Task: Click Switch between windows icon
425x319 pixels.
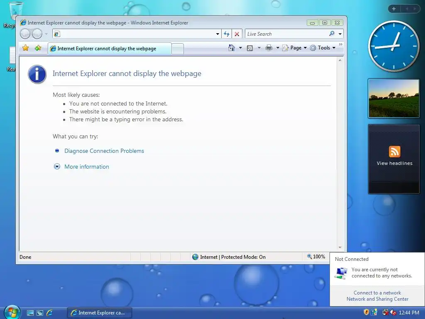Action: point(40,313)
